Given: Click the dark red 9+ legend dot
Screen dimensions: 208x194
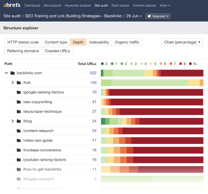Looking at the screenshot, I should [x=190, y=64].
